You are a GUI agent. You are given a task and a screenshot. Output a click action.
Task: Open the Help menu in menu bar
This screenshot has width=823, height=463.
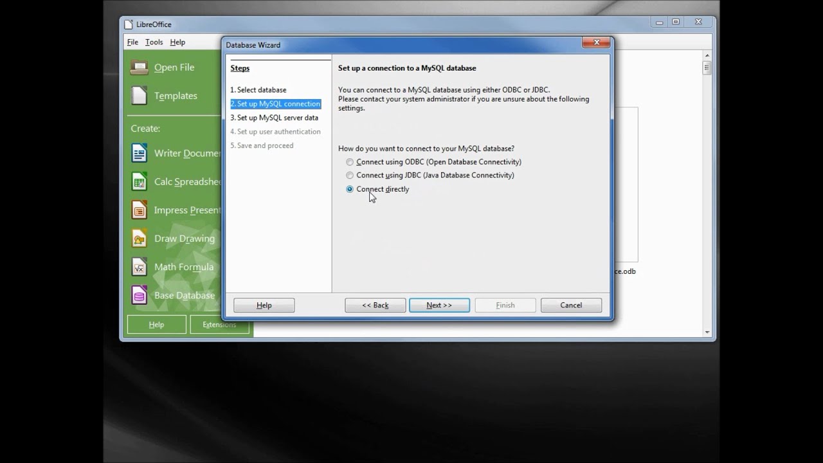[177, 42]
